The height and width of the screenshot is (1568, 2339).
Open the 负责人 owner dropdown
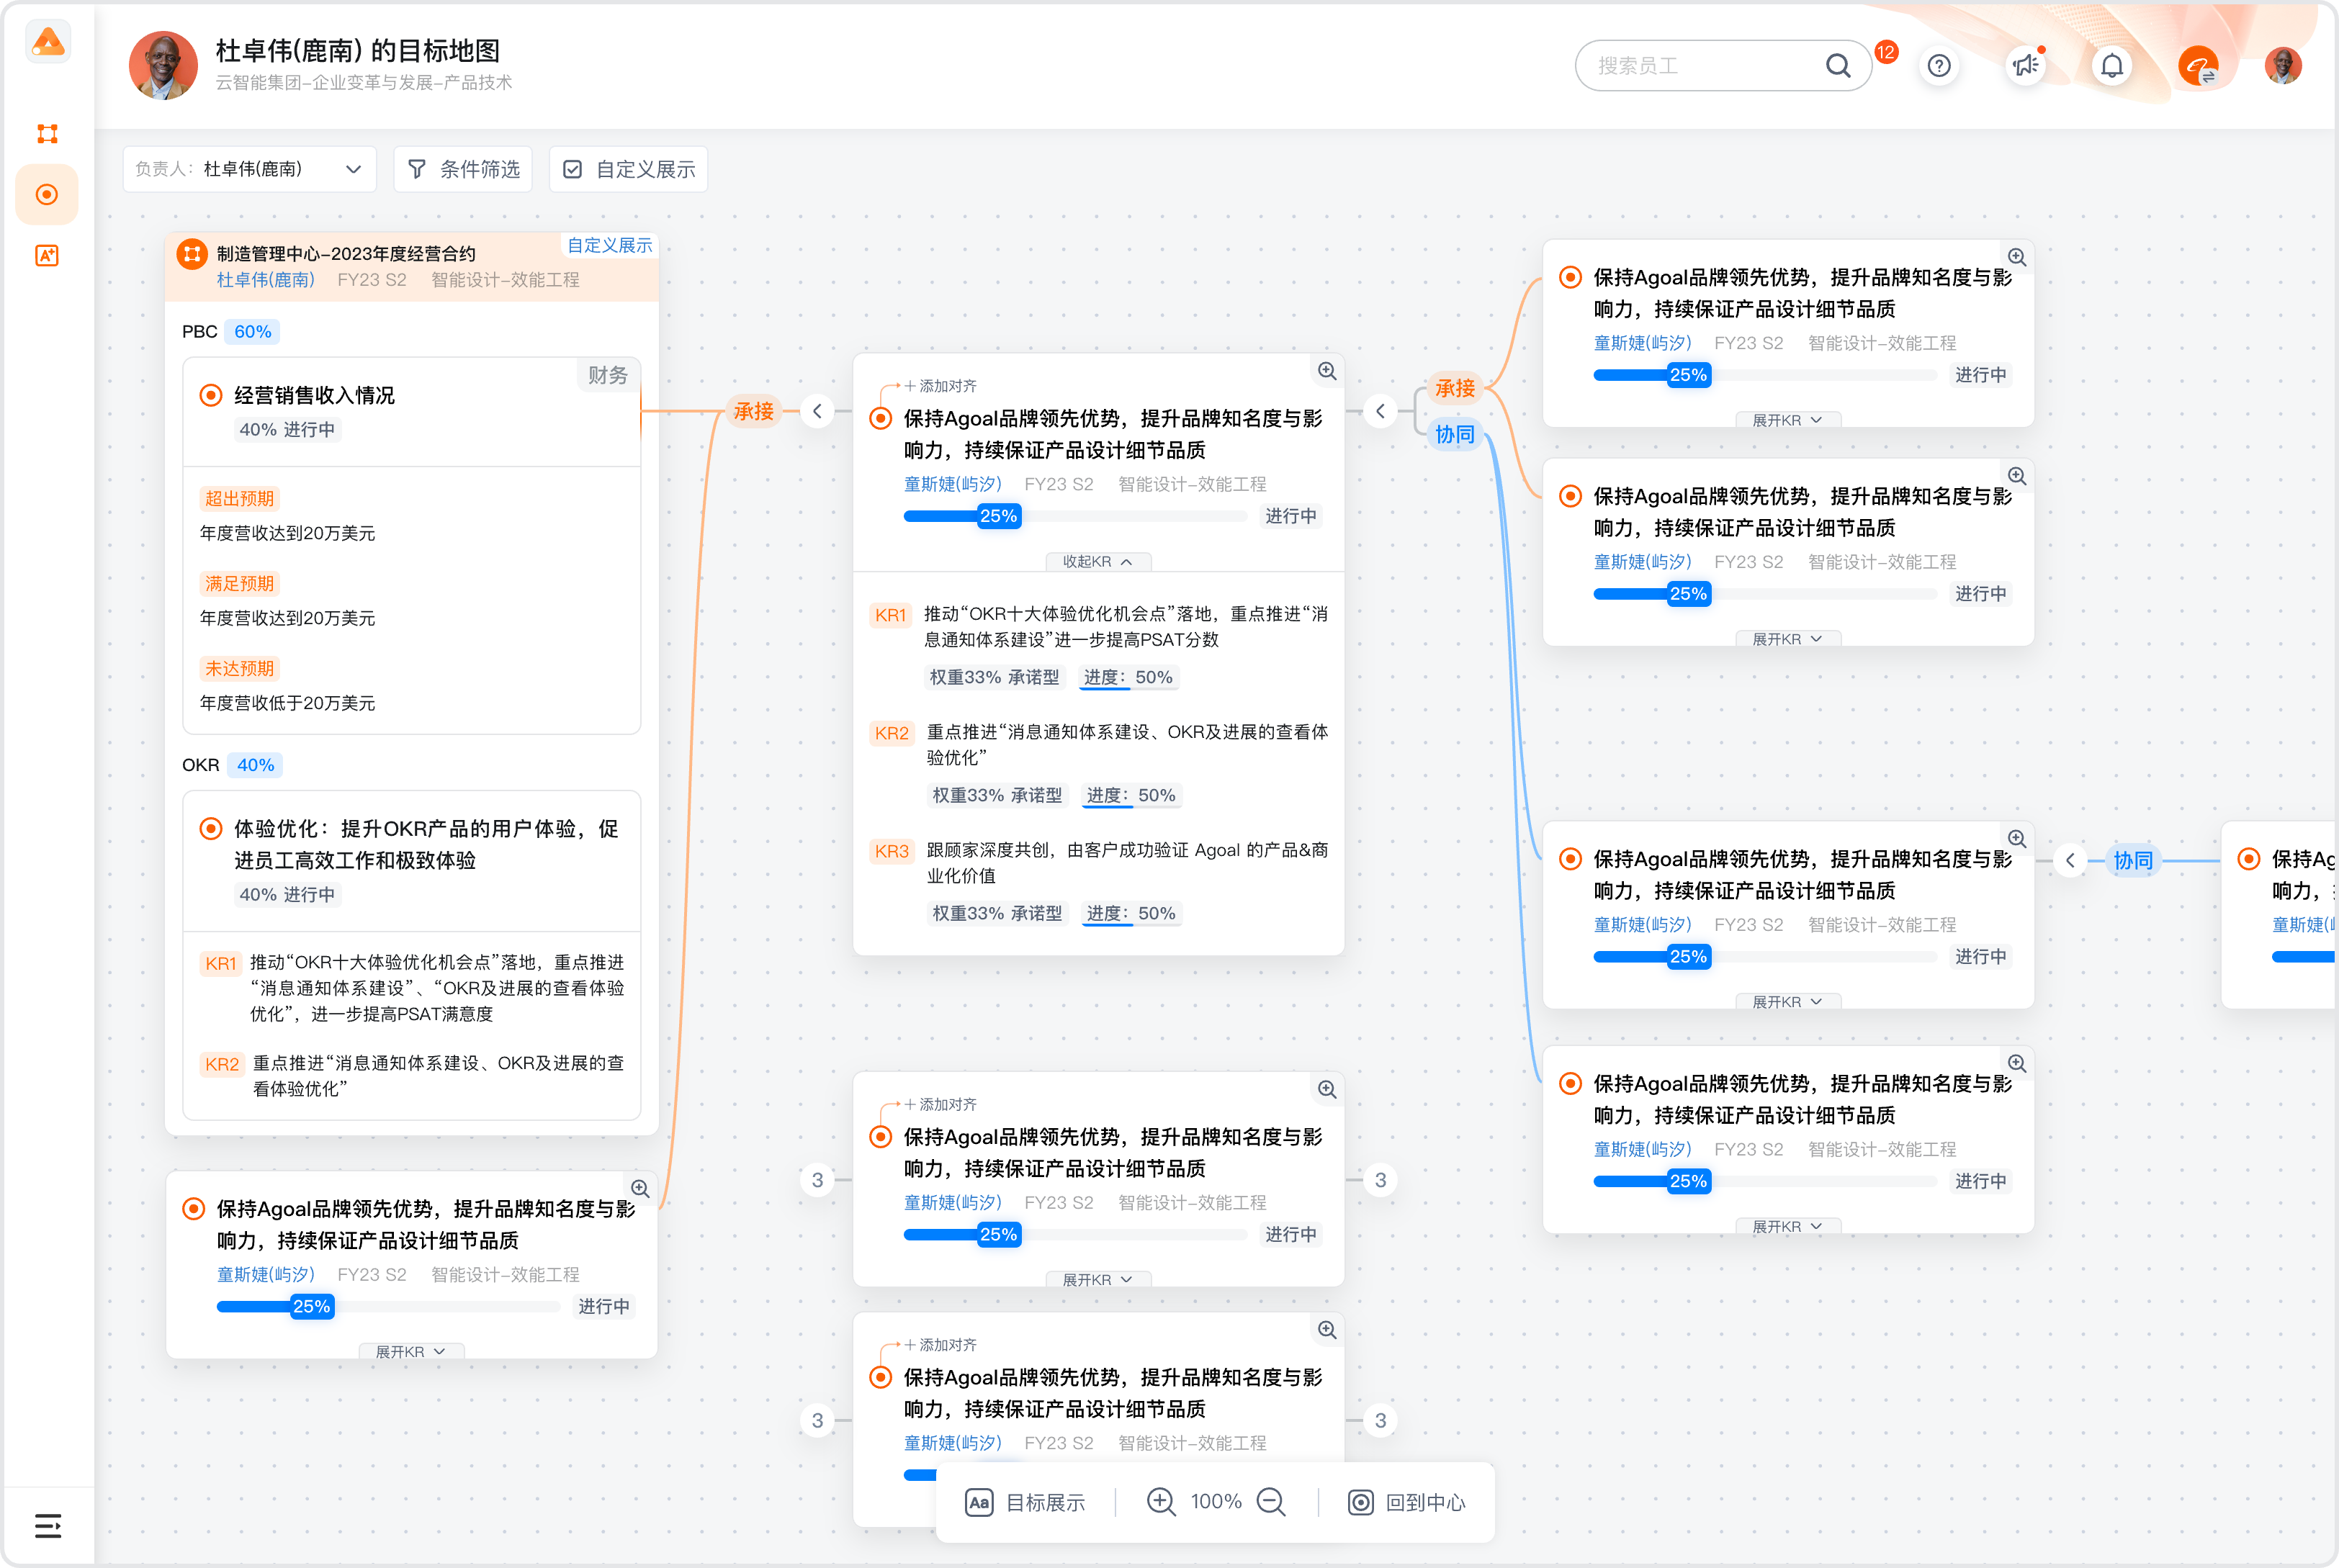249,169
